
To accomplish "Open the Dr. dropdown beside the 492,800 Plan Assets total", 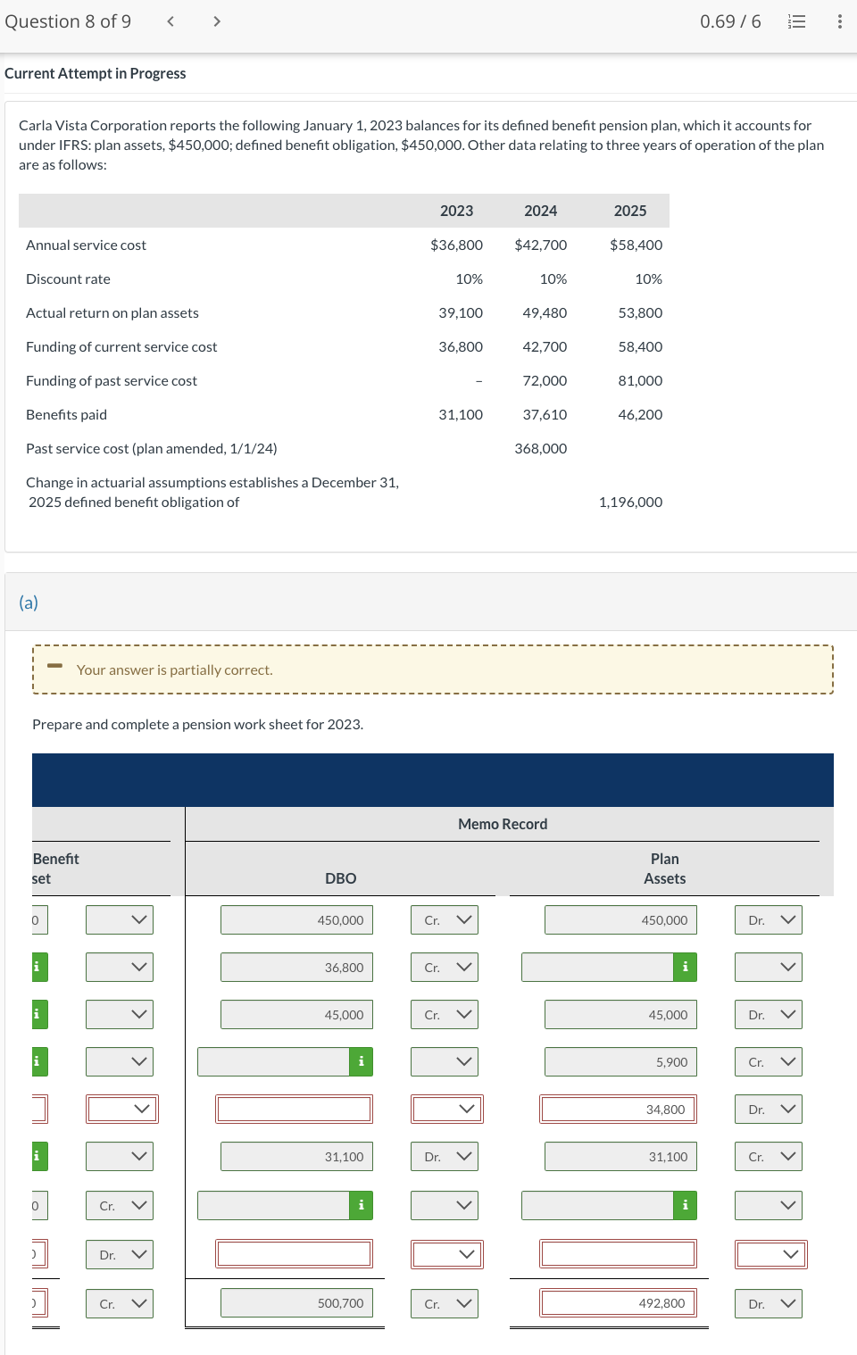I will tap(768, 1303).
